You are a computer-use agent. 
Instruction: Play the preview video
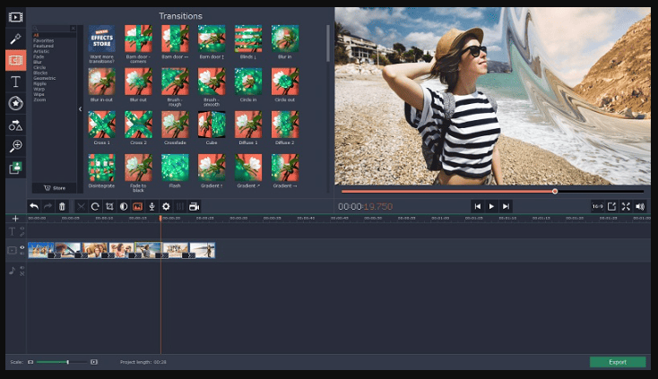point(491,206)
